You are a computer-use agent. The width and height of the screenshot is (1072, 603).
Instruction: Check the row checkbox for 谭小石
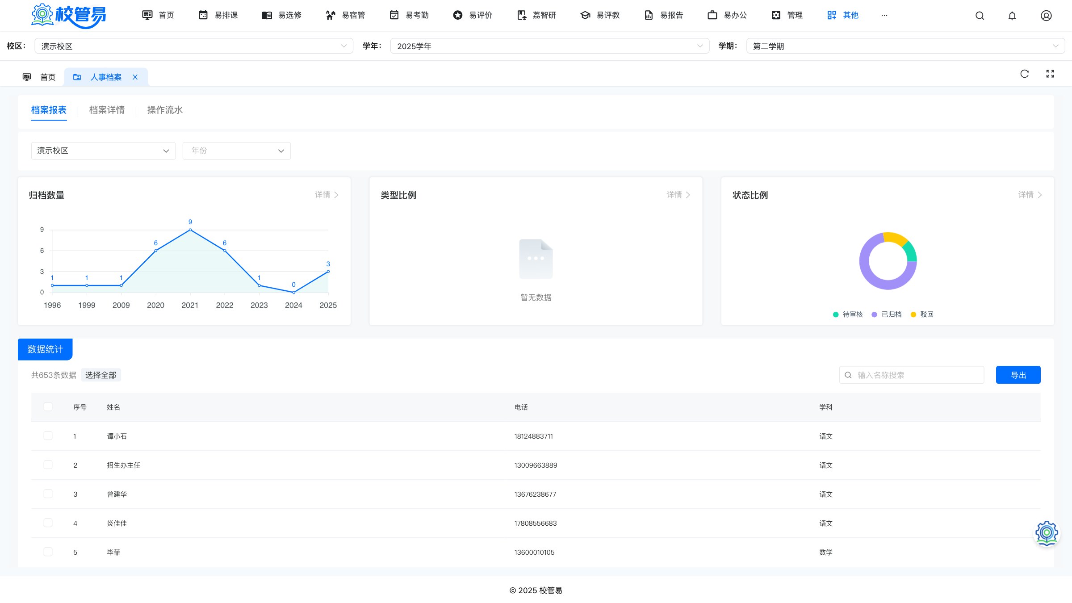48,435
